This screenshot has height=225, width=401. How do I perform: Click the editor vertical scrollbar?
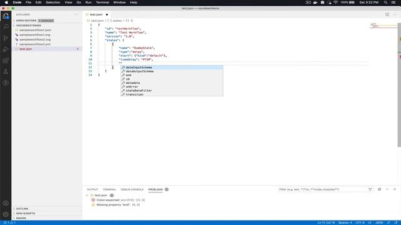399,85
